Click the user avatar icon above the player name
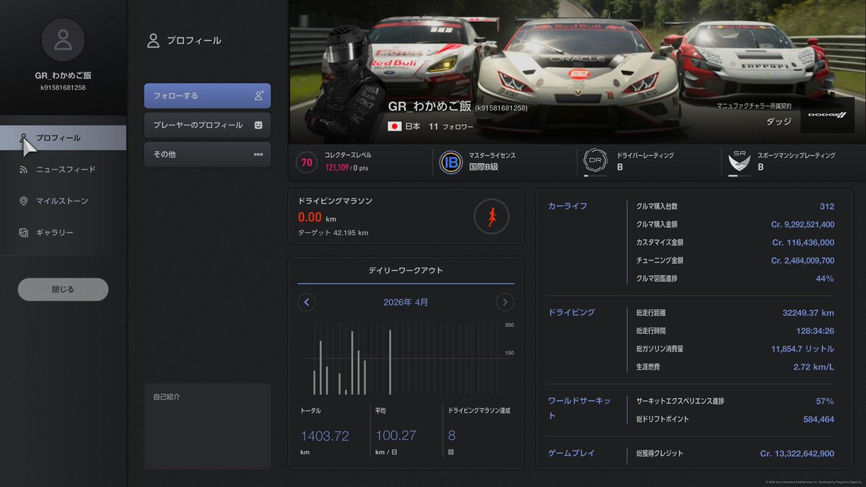 tap(63, 40)
